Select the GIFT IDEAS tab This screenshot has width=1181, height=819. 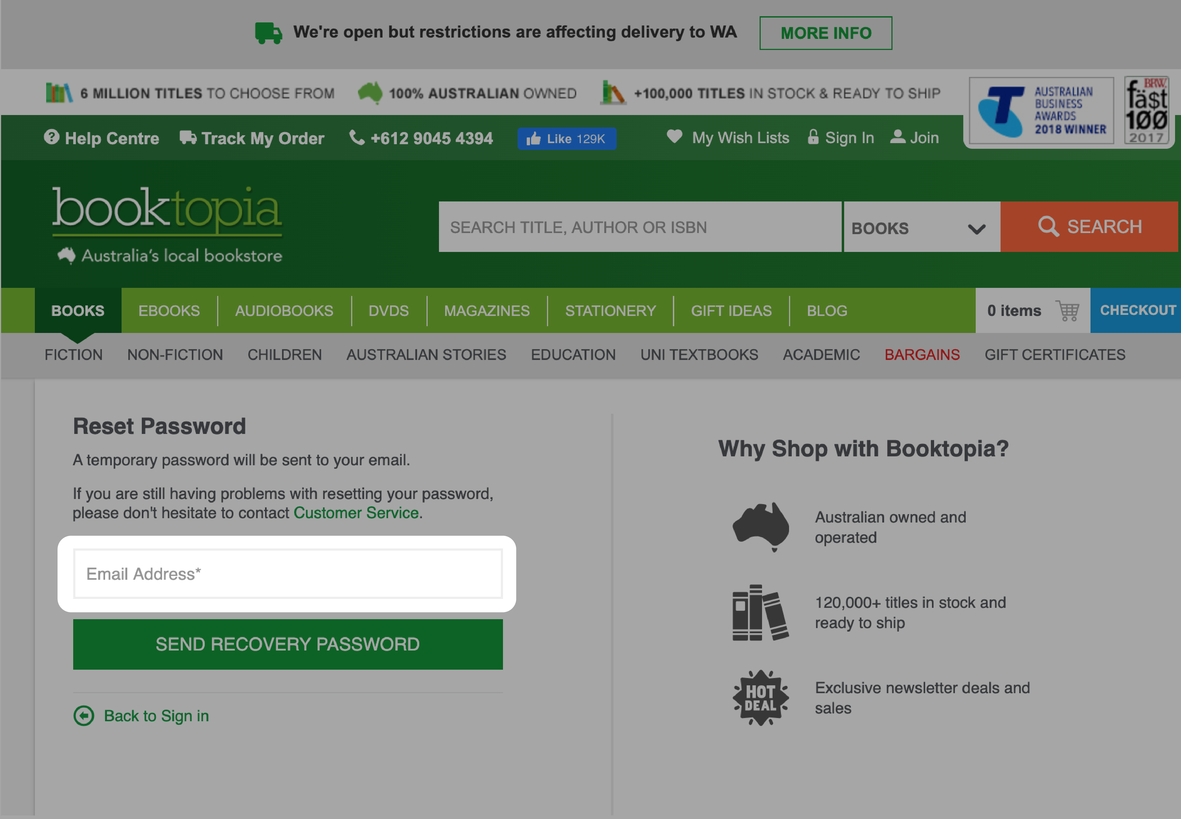click(x=731, y=311)
